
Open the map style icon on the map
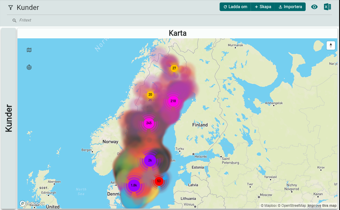click(29, 50)
